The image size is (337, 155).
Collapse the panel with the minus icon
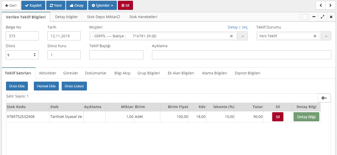(314, 17)
